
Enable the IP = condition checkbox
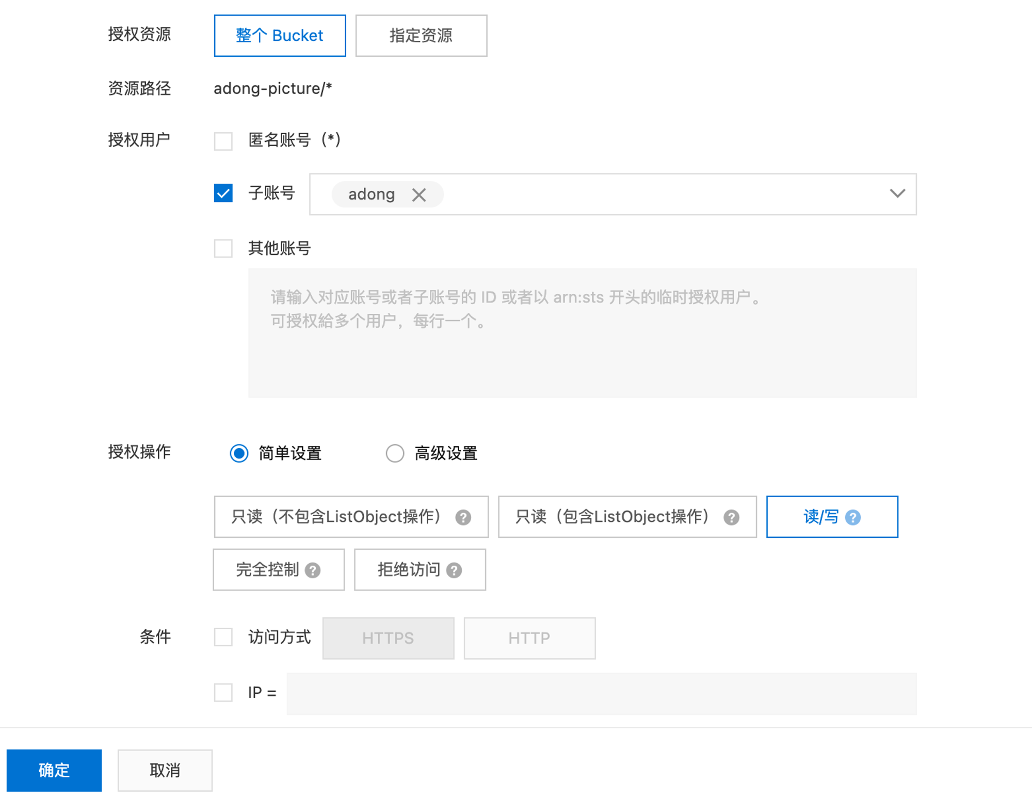coord(223,692)
